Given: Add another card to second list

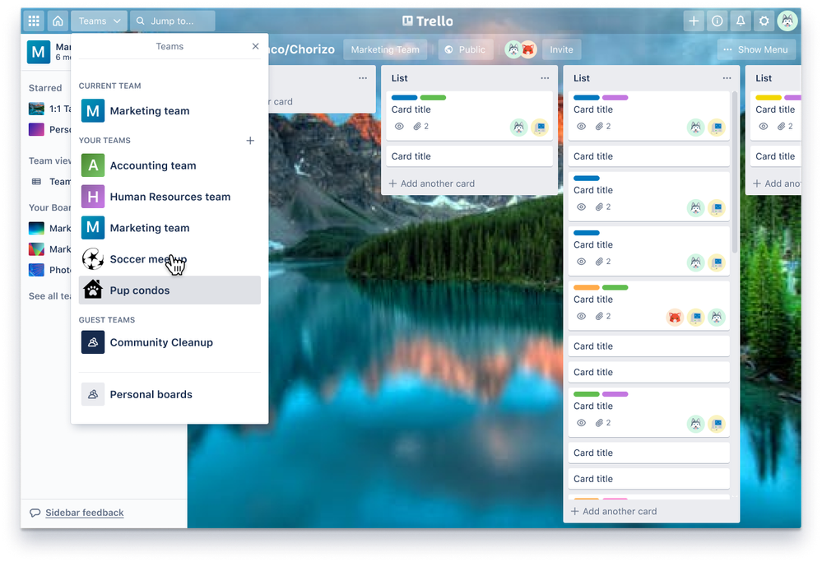Looking at the screenshot, I should tap(431, 183).
